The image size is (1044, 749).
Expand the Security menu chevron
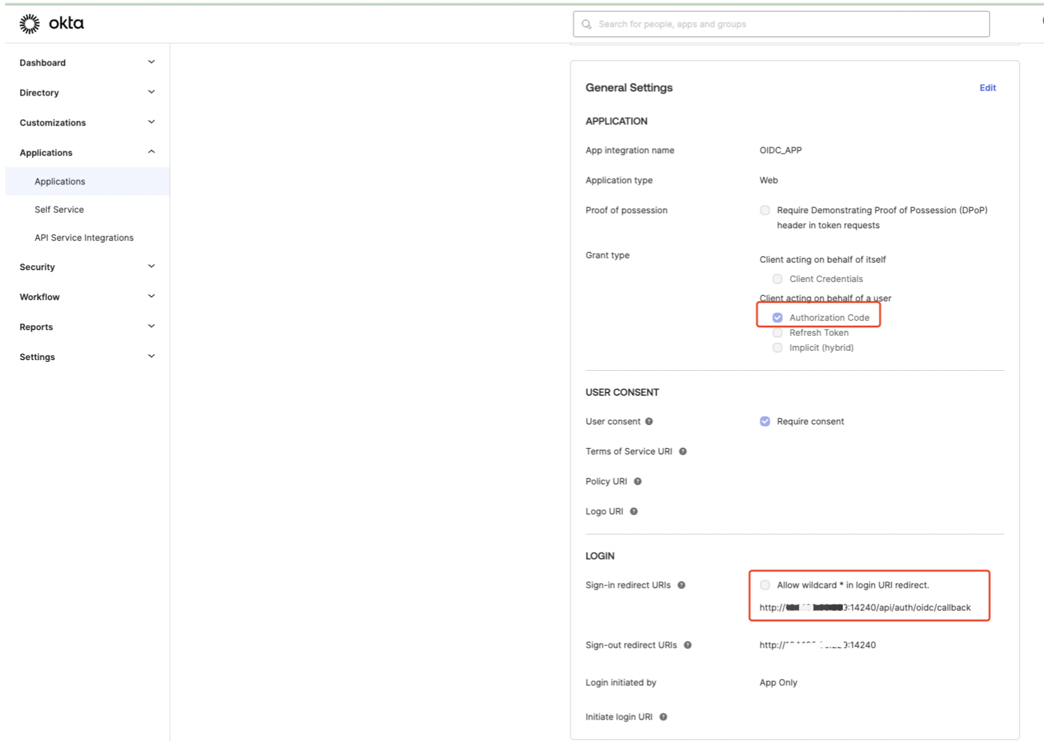pyautogui.click(x=151, y=266)
